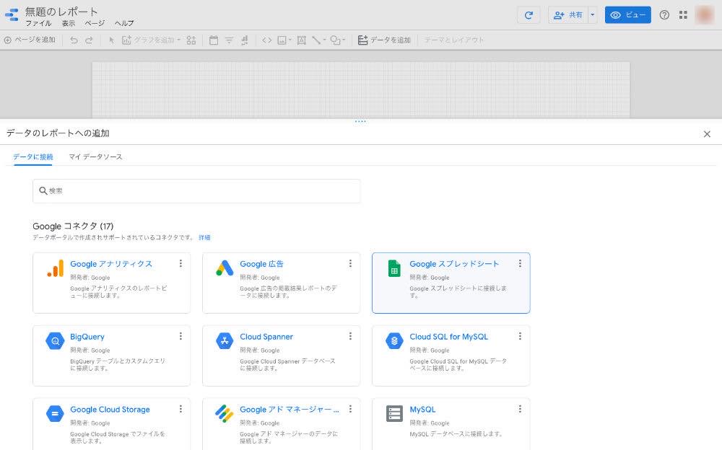Expand the line tool dropdown
722x450 pixels.
[x=324, y=40]
